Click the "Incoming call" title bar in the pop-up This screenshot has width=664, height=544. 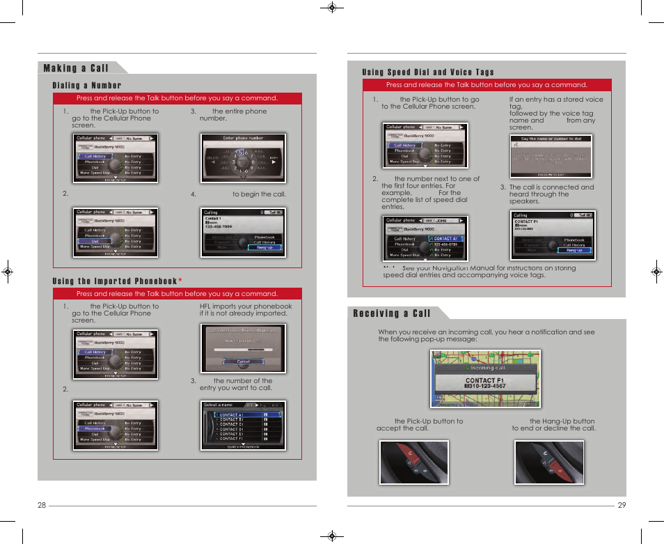(485, 368)
